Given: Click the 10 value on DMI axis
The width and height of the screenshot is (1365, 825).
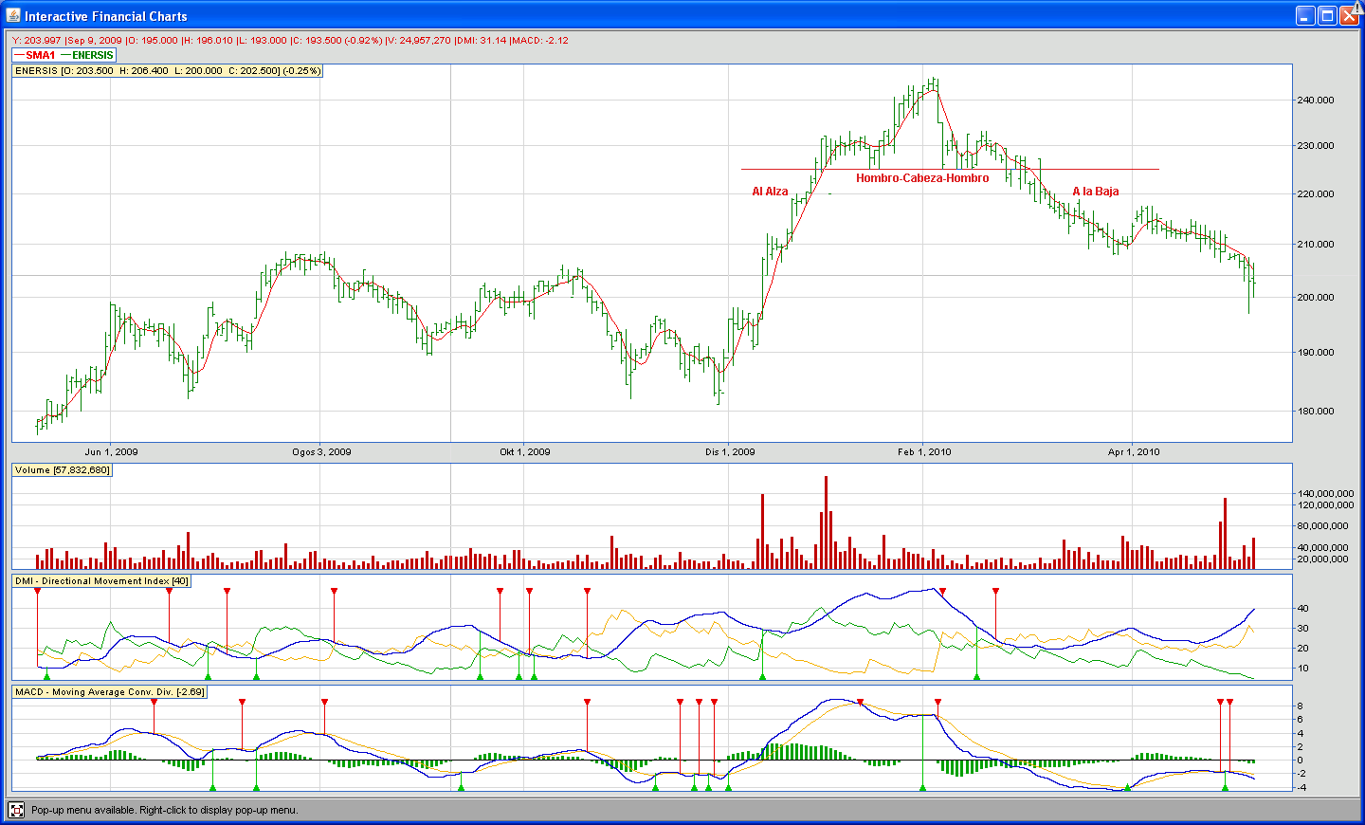Looking at the screenshot, I should 1303,669.
